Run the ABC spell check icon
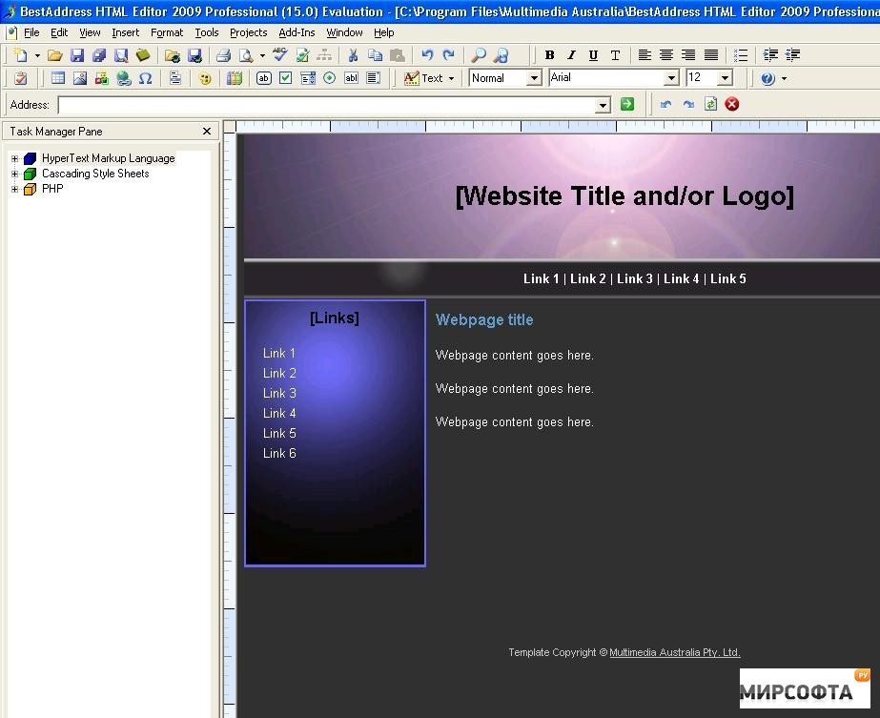 coord(279,54)
